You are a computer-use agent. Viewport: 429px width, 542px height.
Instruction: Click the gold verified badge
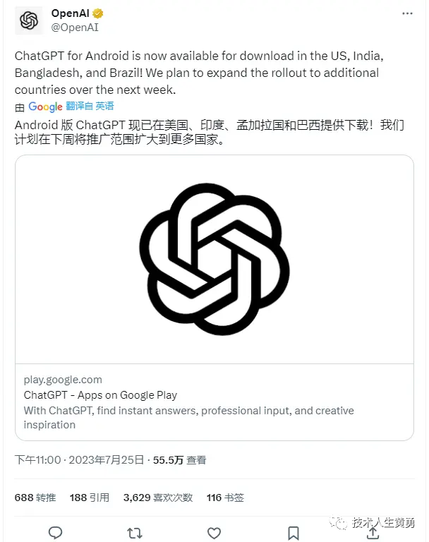point(99,13)
